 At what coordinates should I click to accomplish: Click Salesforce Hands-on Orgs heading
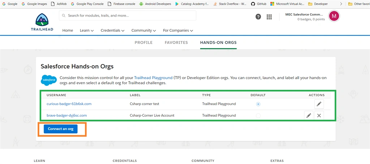tap(77, 66)
